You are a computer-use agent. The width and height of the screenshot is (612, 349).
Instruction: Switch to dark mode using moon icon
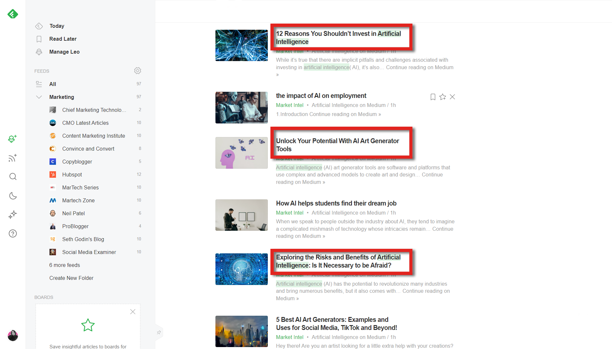[x=12, y=196]
